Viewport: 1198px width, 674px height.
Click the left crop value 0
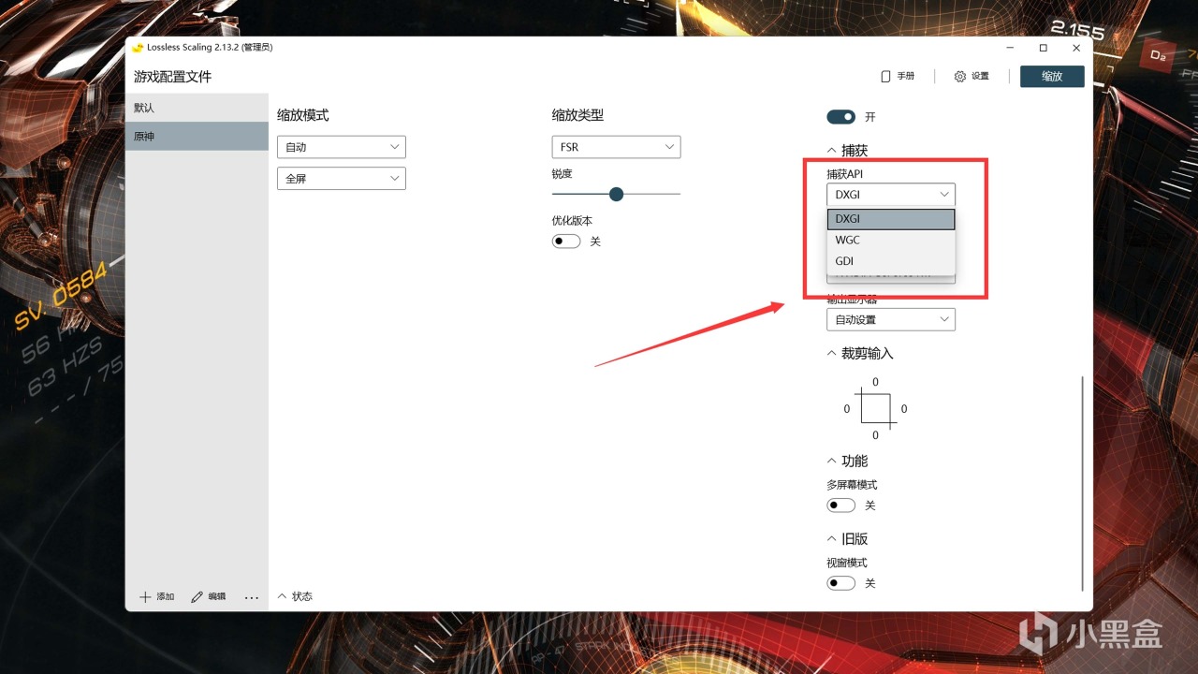(847, 409)
